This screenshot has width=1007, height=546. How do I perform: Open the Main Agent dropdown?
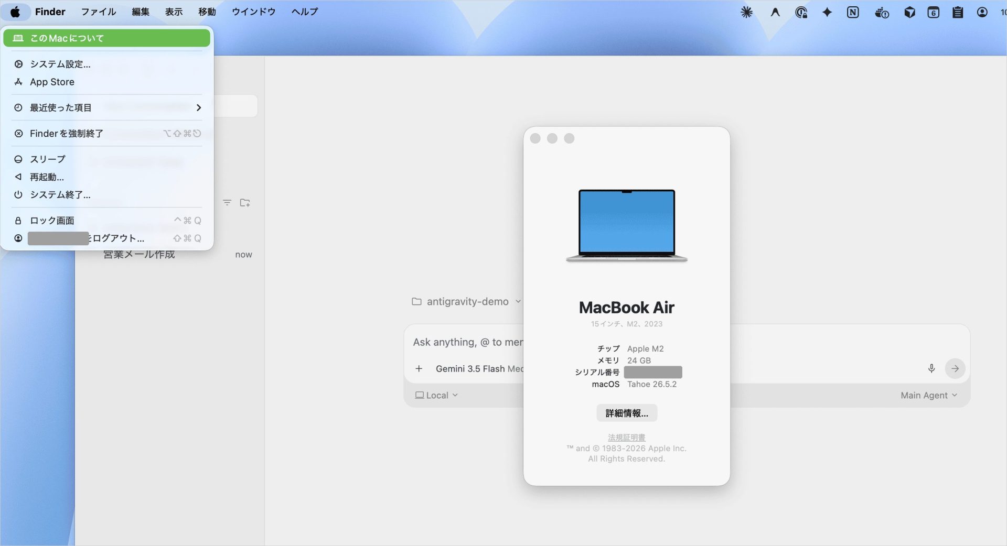[x=929, y=395]
